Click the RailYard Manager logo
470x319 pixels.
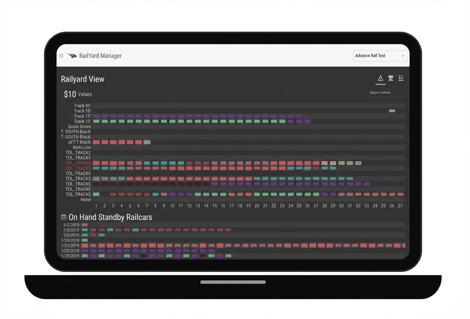(72, 56)
